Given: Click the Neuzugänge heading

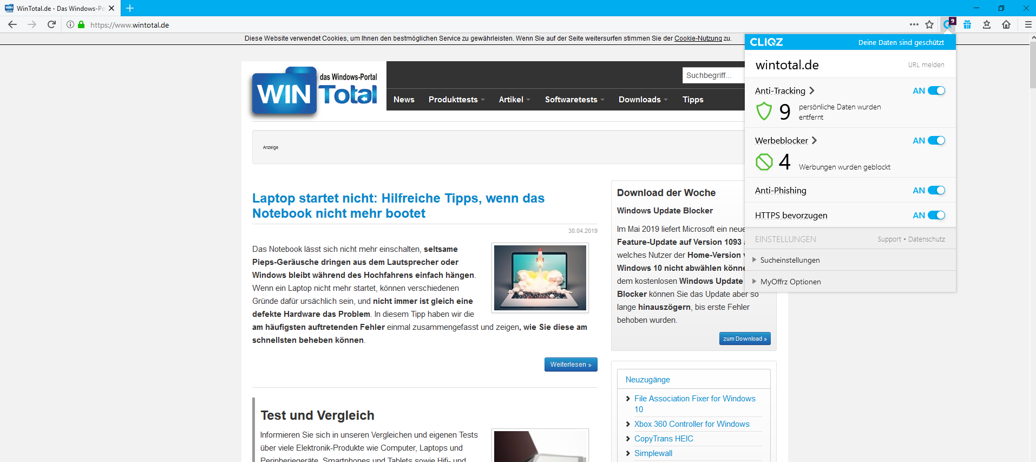Looking at the screenshot, I should 648,380.
